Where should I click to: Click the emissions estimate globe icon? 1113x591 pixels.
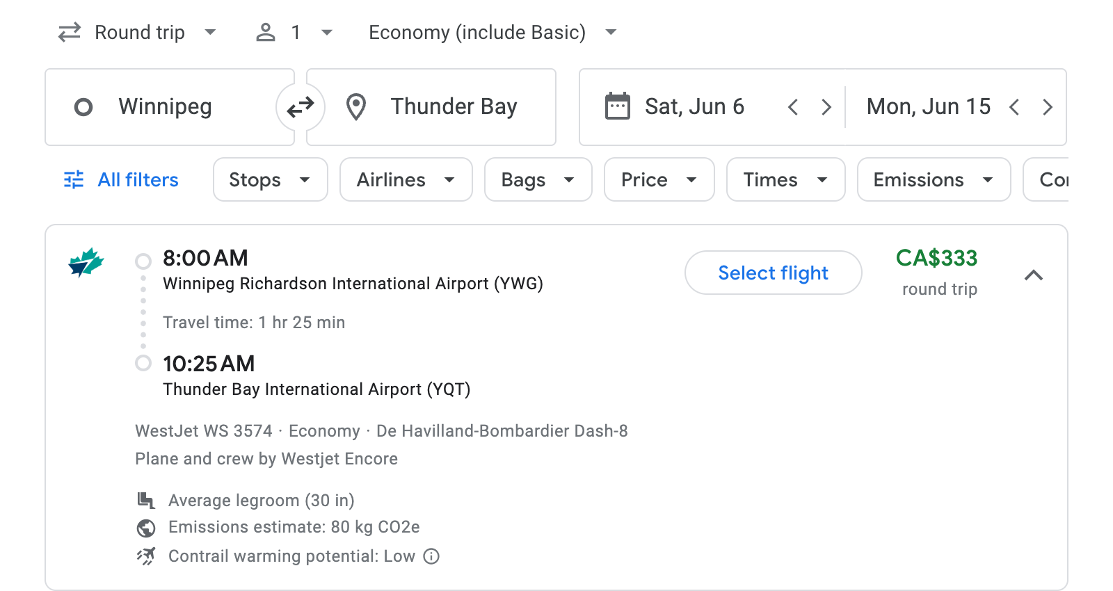[x=145, y=528]
